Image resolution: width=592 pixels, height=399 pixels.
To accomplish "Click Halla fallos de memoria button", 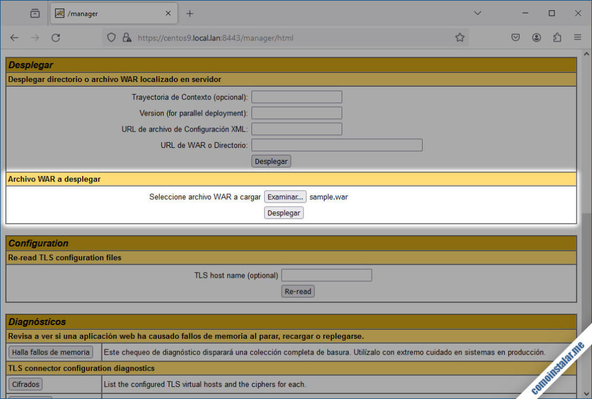I will point(51,352).
